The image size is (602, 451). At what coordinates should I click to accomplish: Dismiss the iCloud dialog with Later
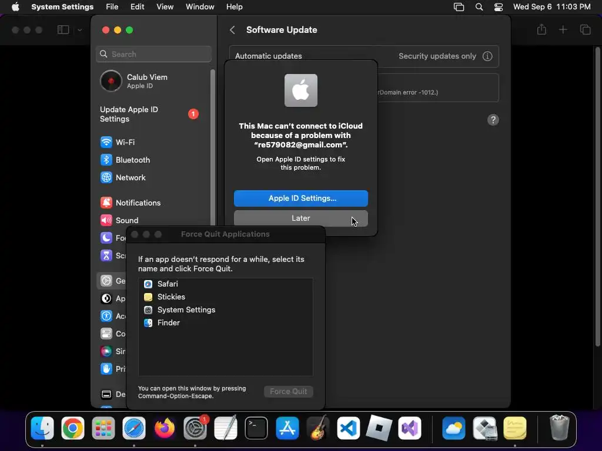[300, 218]
